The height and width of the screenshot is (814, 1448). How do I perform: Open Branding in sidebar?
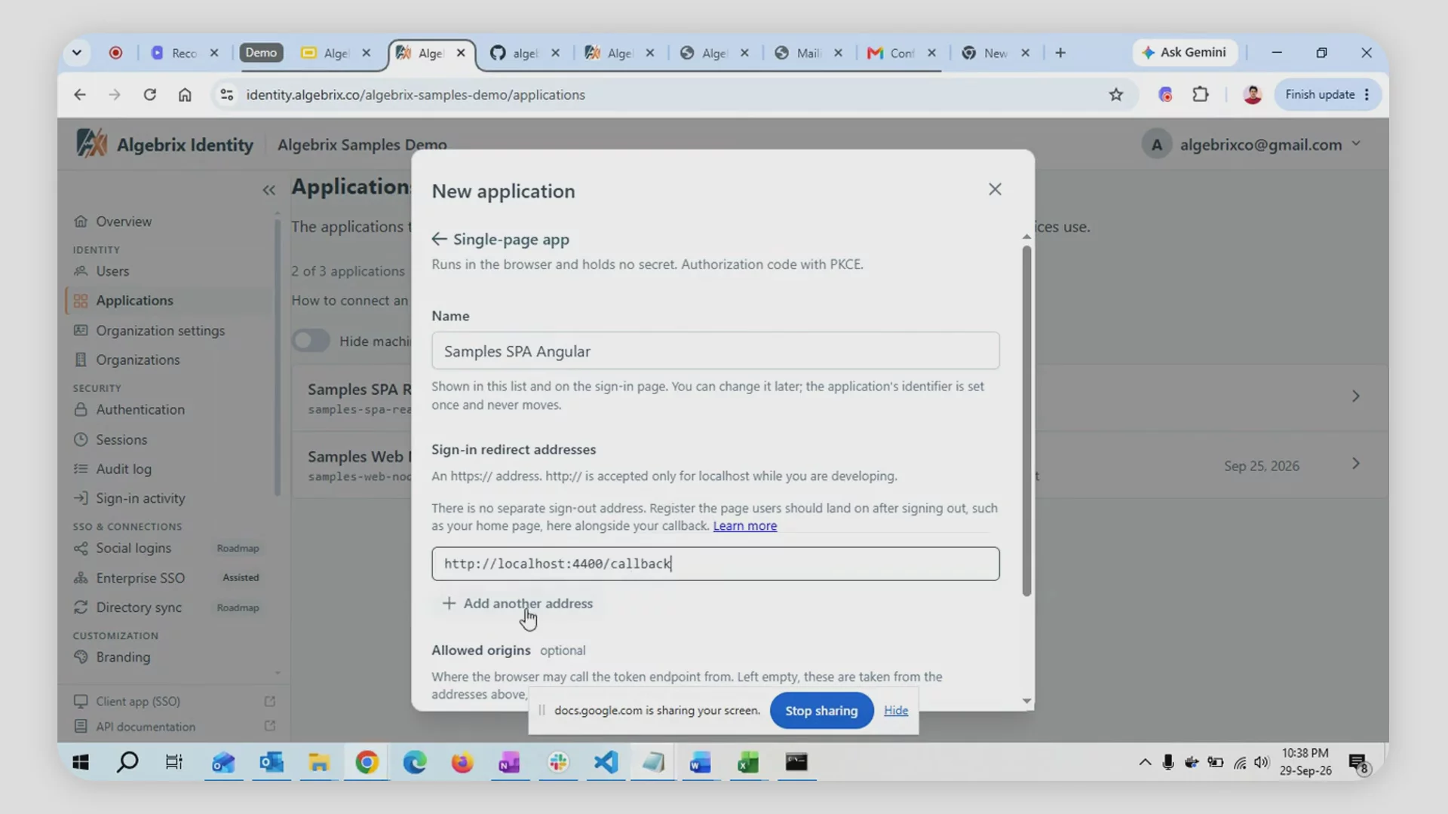point(122,657)
